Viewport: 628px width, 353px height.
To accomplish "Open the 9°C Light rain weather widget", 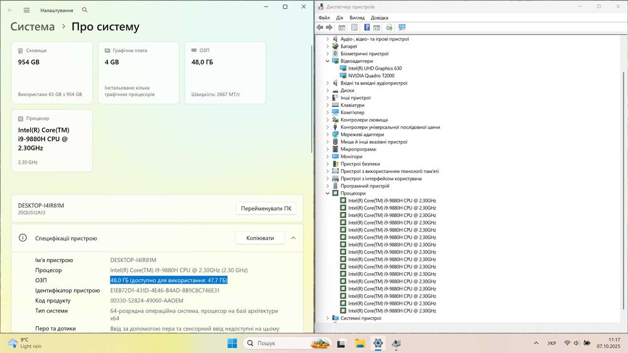I will (25, 343).
